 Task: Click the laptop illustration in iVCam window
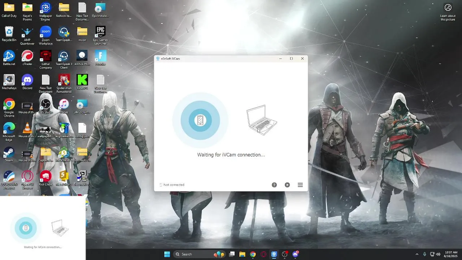pos(262,120)
